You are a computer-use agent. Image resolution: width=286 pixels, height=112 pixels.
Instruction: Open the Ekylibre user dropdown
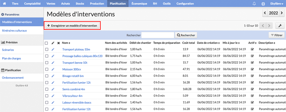pos(277,3)
